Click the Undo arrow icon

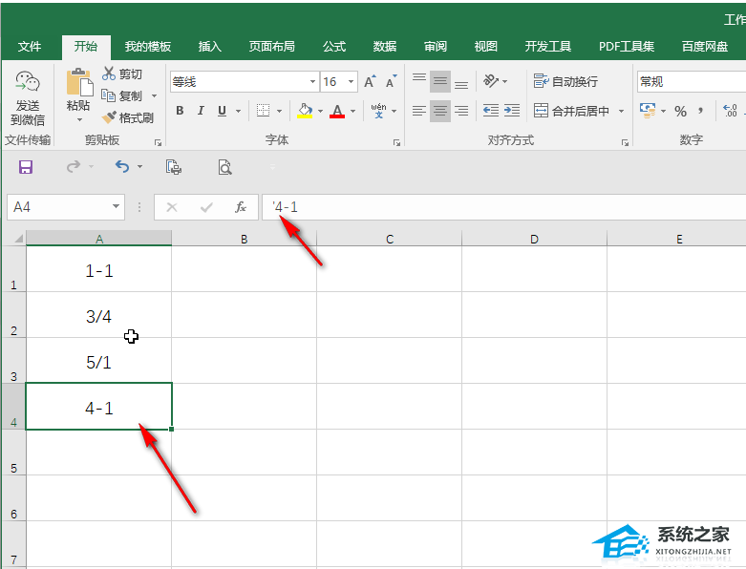click(122, 166)
